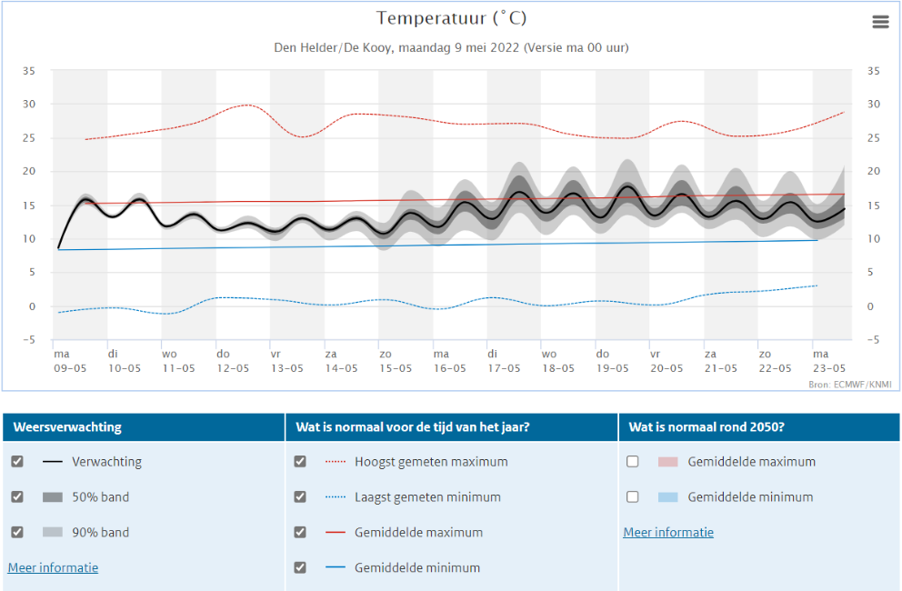902x591 pixels.
Task: Click the dotted blue Laagst gemeten legend line
Action: [336, 497]
